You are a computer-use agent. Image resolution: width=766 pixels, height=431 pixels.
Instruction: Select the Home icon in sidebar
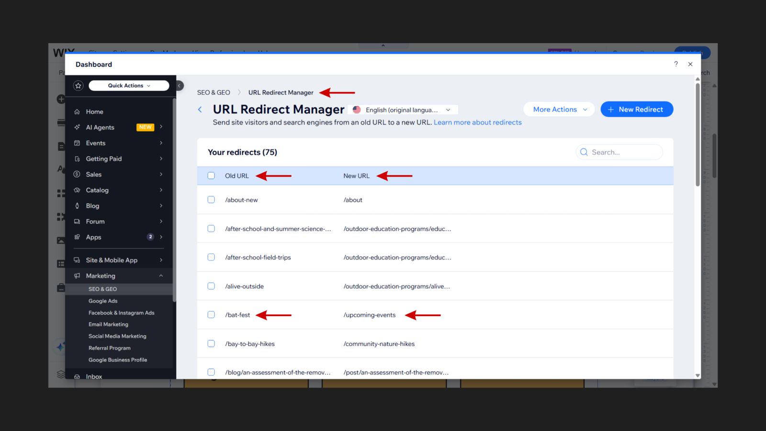tap(78, 111)
